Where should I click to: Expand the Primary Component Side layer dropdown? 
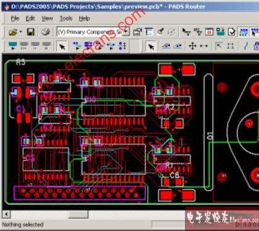126,32
